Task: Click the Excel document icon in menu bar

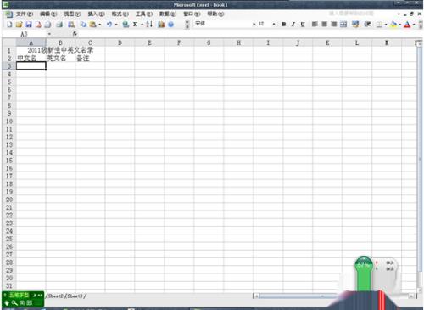Action: tap(9, 14)
